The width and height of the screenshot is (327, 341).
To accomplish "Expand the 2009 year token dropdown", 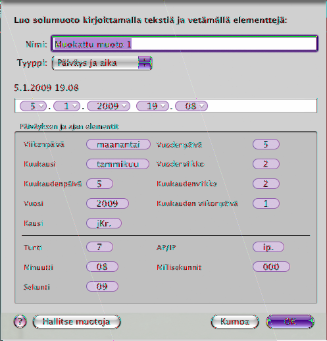I will 124,106.
